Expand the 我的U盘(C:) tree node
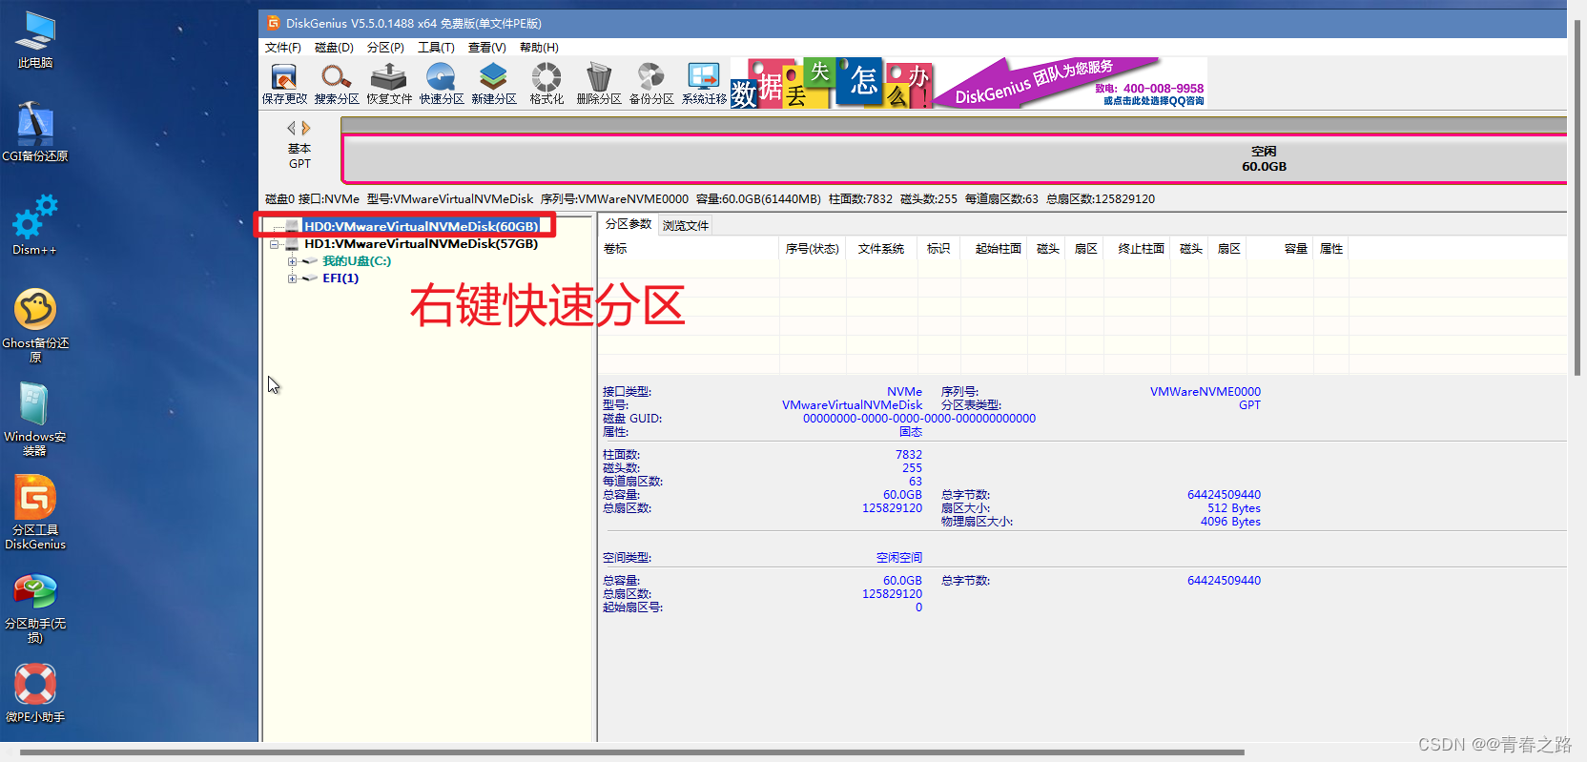The height and width of the screenshot is (762, 1587). [x=292, y=261]
